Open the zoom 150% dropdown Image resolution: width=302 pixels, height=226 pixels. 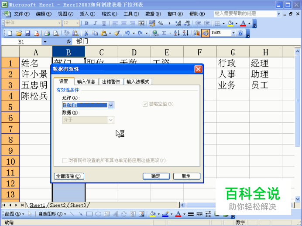pyautogui.click(x=233, y=33)
